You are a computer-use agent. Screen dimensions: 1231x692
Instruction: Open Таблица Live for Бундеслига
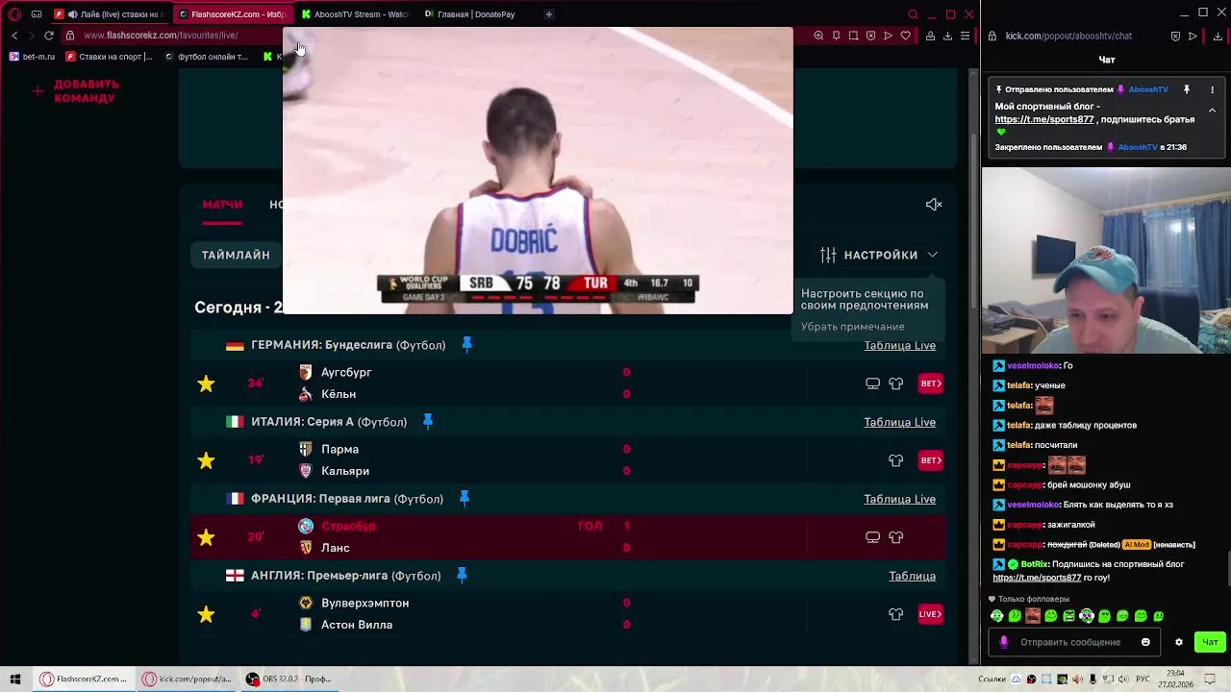[x=899, y=345]
